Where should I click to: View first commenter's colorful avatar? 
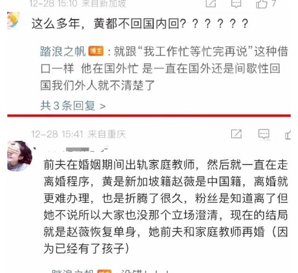click(x=14, y=20)
